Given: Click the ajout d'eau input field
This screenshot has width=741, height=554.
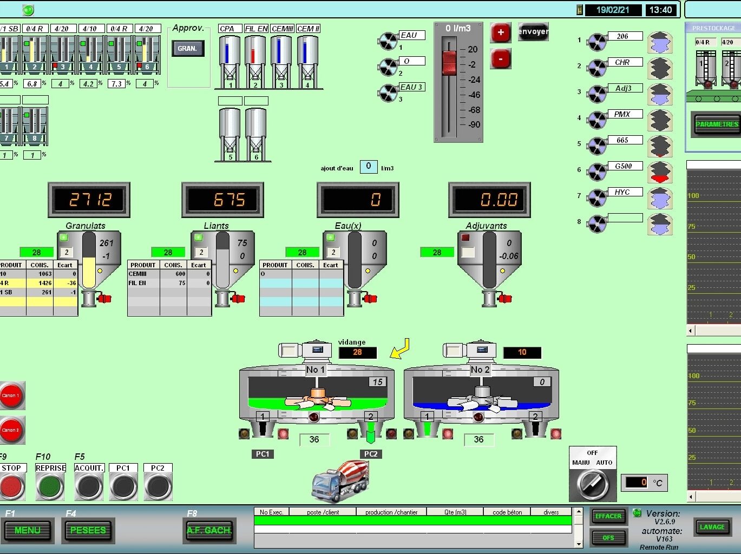Looking at the screenshot, I should click(x=368, y=167).
